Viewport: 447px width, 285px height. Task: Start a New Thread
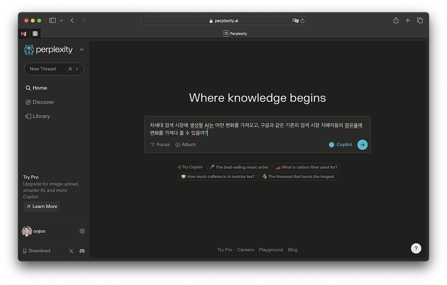[x=54, y=69]
